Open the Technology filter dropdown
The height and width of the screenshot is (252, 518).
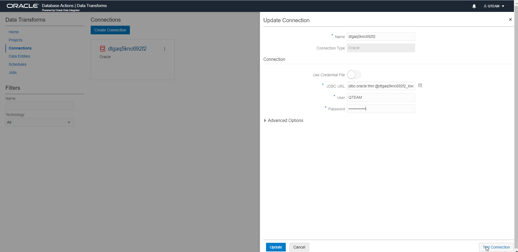click(x=40, y=122)
